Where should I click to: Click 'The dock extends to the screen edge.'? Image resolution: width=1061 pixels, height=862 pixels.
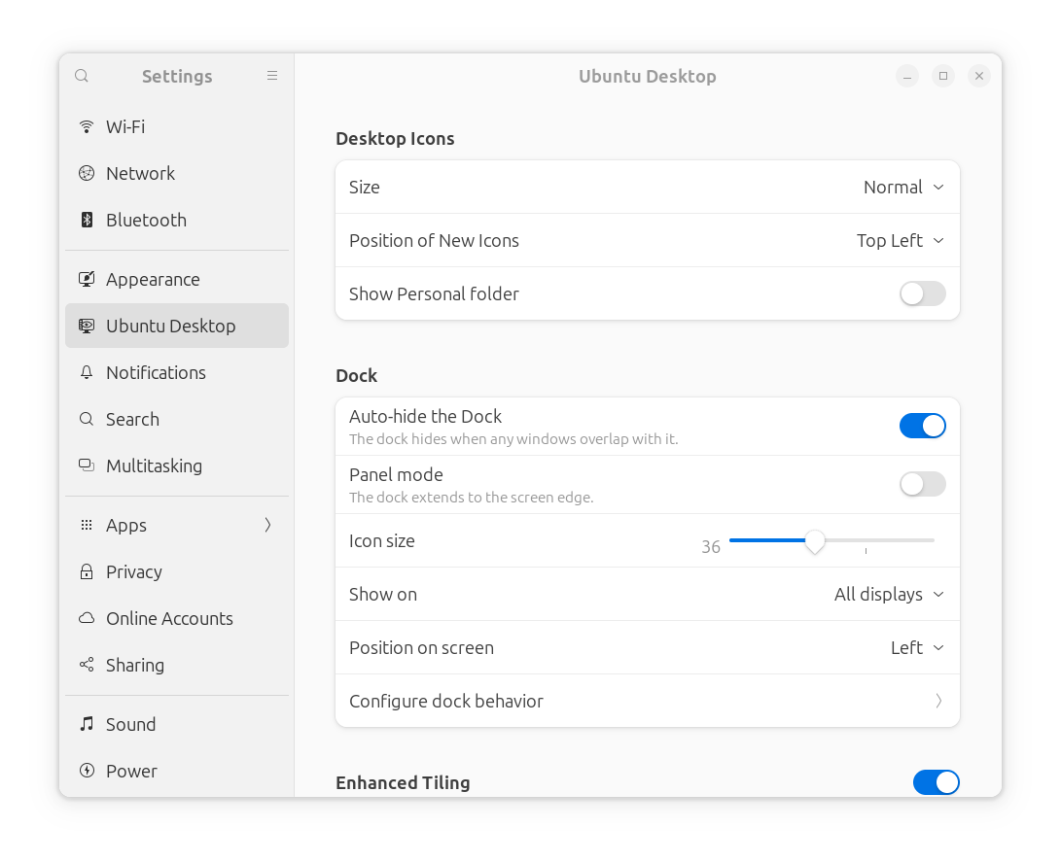pyautogui.click(x=471, y=498)
